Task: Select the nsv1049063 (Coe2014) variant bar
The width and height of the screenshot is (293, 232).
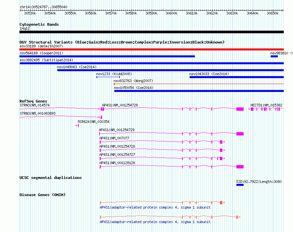Action: pos(171,70)
